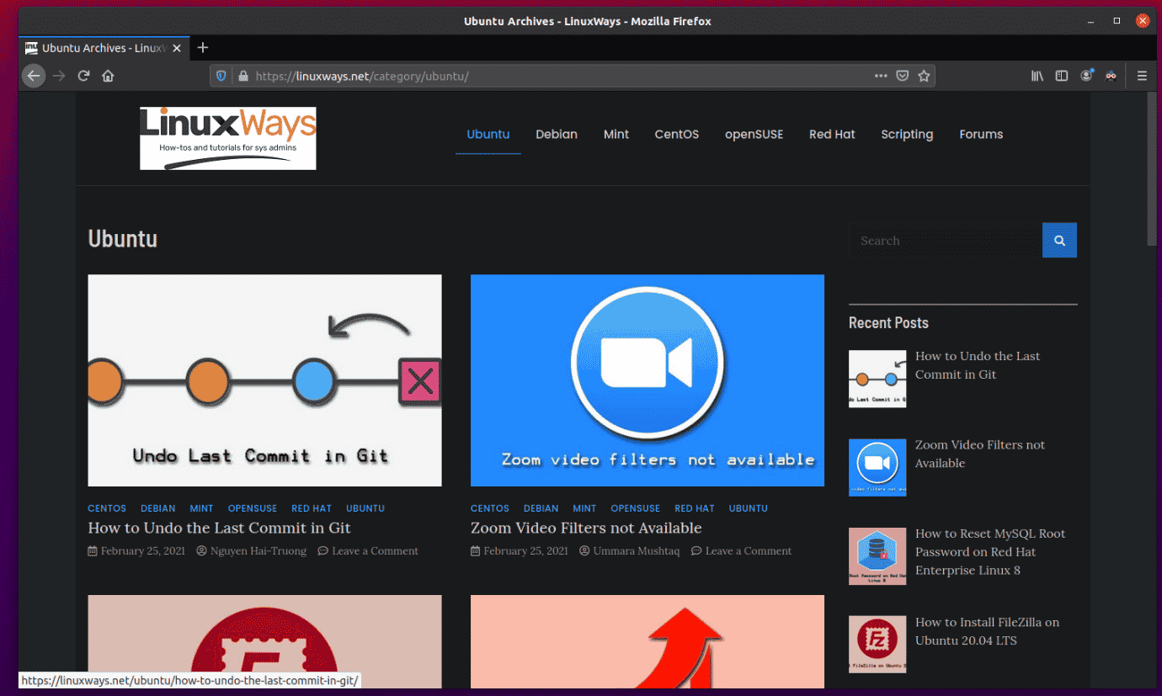Image resolution: width=1162 pixels, height=696 pixels.
Task: Open article title Zoom Video Filters not Available
Action: [x=586, y=528]
